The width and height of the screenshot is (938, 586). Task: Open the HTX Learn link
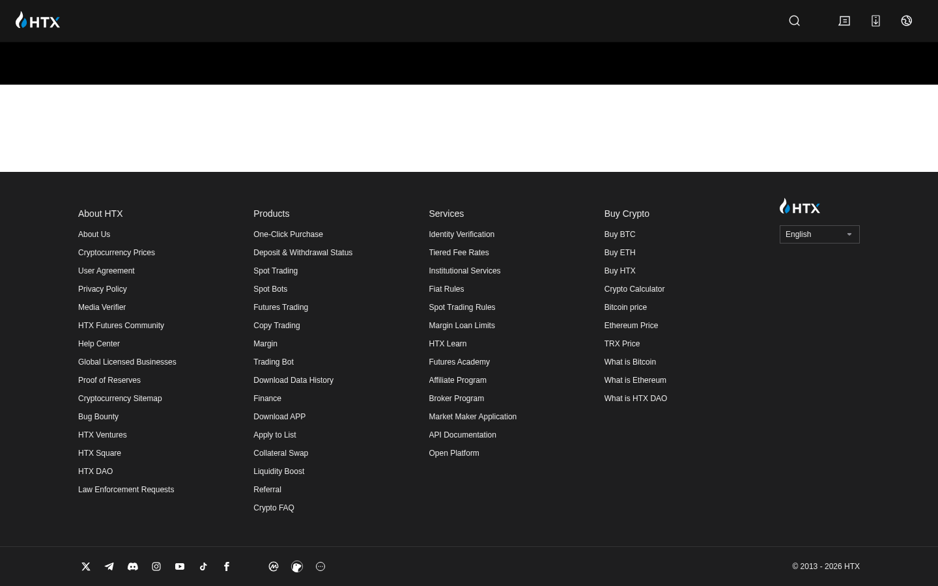click(x=448, y=344)
